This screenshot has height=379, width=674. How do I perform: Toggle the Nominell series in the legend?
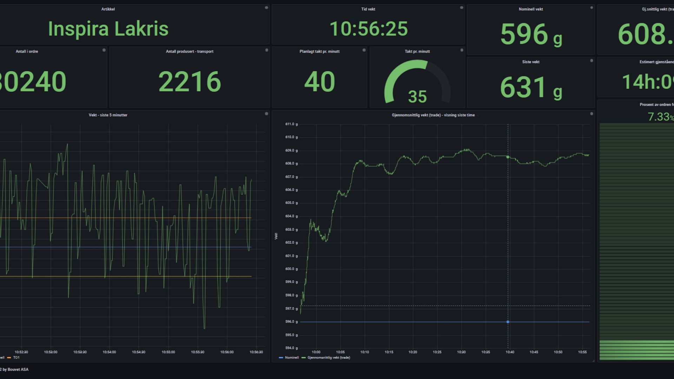point(291,358)
